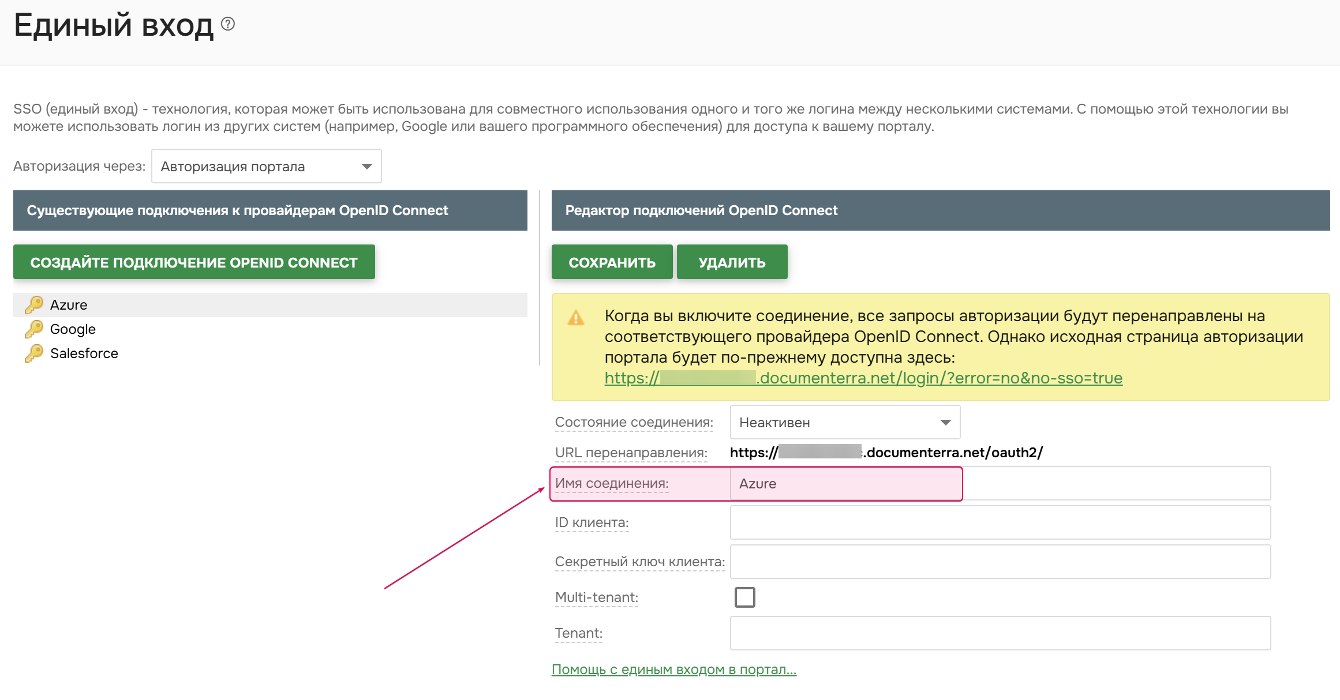Image resolution: width=1340 pixels, height=700 pixels.
Task: Click the key icon next to Azure
Action: (x=34, y=304)
